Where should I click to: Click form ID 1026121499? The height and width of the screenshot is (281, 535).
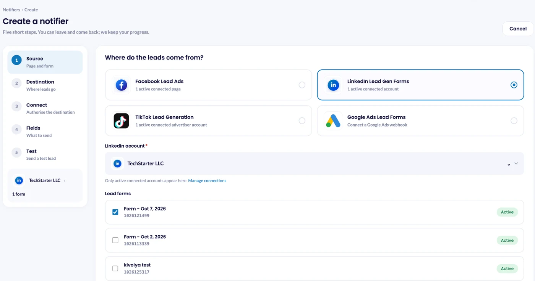pos(136,216)
